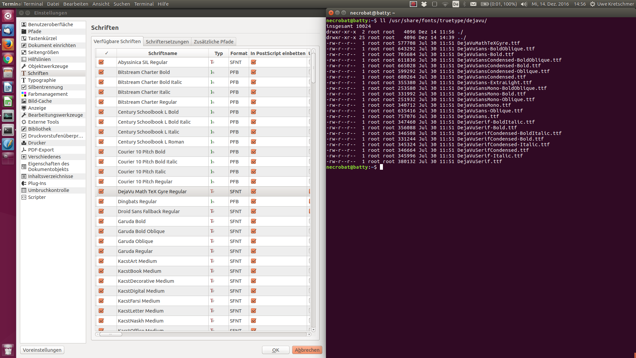The height and width of the screenshot is (358, 636).
Task: Open the keyboard layout indicator menu
Action: pos(456,4)
